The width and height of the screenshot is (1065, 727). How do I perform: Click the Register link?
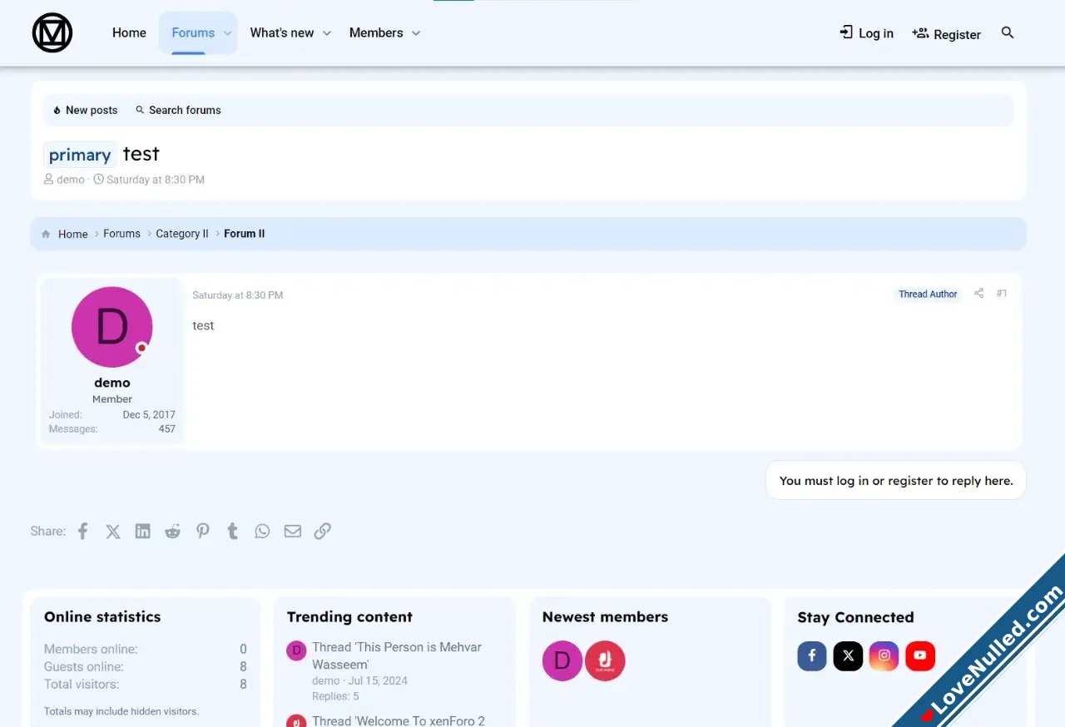click(946, 34)
